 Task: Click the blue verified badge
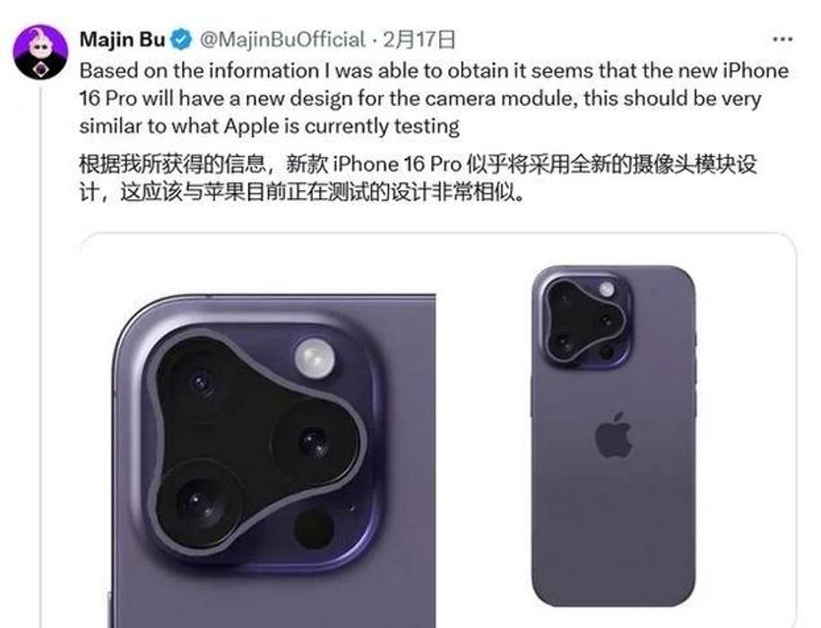182,39
